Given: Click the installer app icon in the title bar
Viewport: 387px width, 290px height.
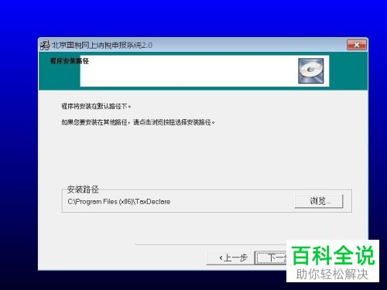Looking at the screenshot, I should [45, 45].
